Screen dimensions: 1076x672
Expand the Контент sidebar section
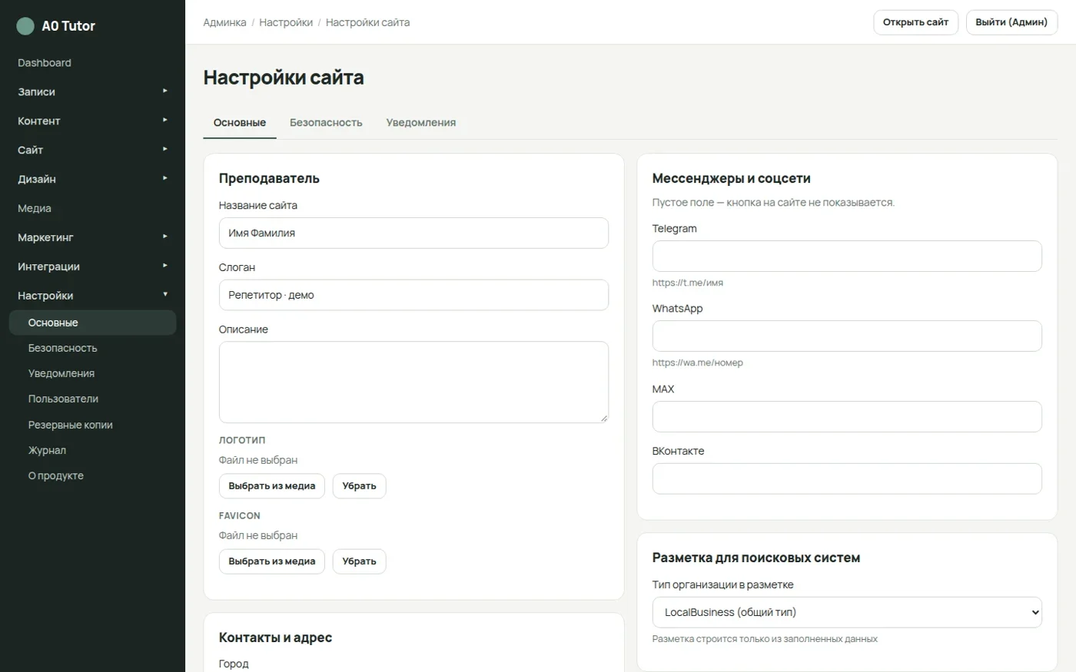point(92,121)
